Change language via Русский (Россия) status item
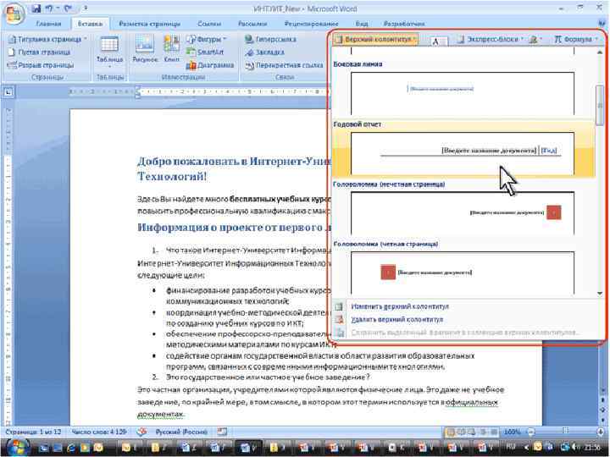Viewport: 610px width, 457px height. pos(181,432)
